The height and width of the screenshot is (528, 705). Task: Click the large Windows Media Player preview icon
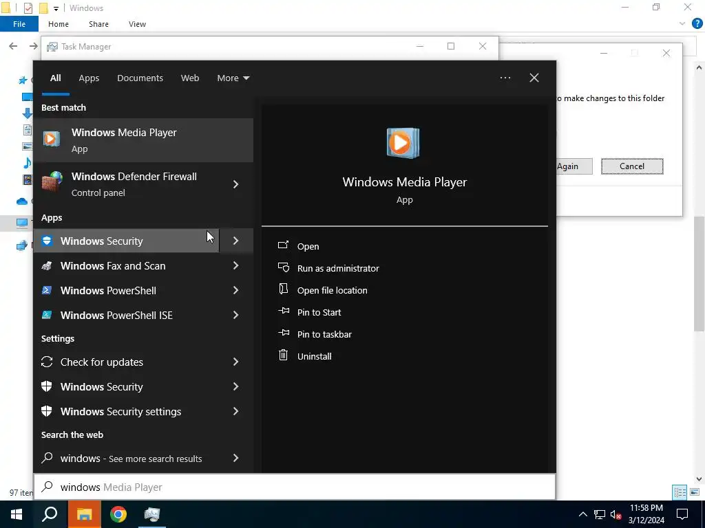403,143
